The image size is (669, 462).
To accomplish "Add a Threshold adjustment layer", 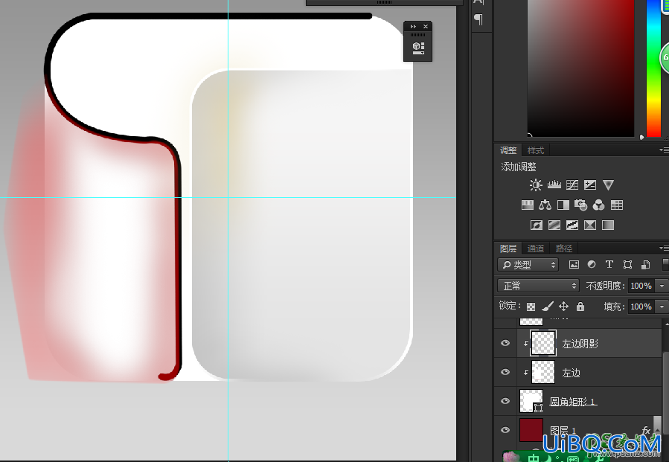I will point(572,225).
